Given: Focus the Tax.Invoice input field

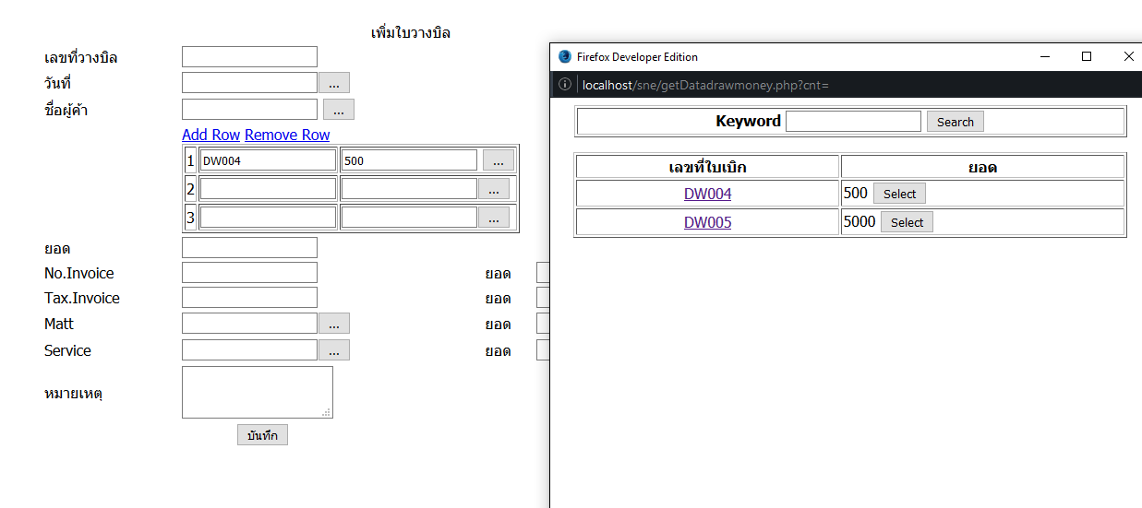Looking at the screenshot, I should [x=249, y=297].
